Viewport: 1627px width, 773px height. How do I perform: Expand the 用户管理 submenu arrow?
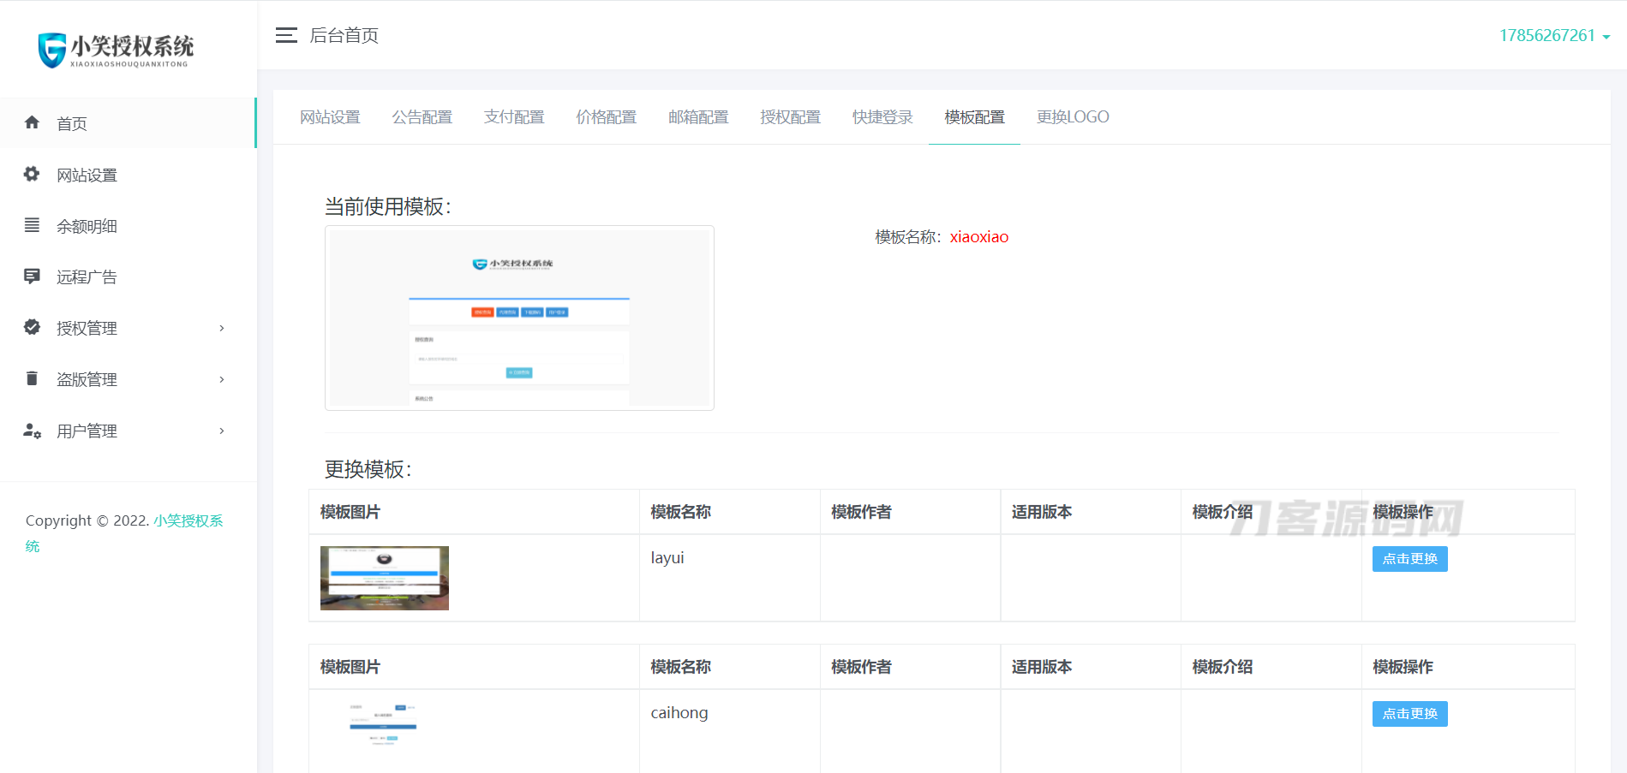pyautogui.click(x=222, y=431)
